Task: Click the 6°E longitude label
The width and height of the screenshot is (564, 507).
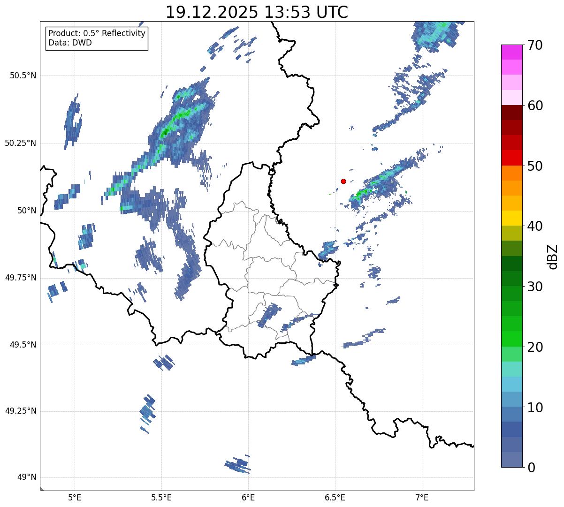Action: [248, 497]
